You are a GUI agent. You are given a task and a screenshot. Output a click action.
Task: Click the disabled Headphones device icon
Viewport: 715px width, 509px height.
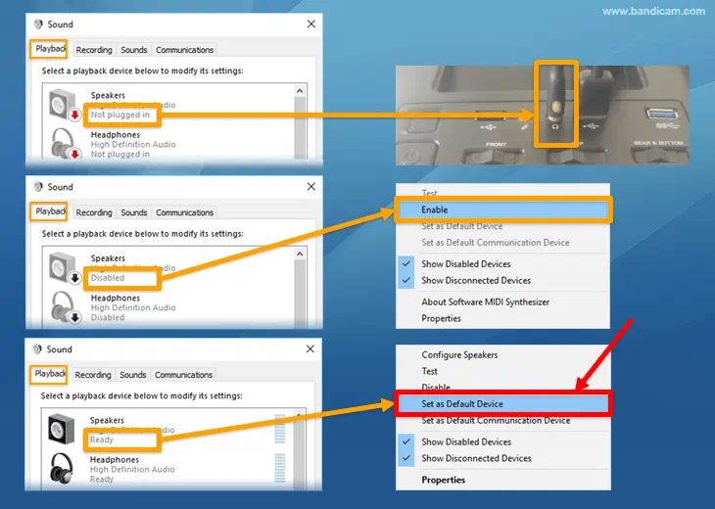click(63, 305)
